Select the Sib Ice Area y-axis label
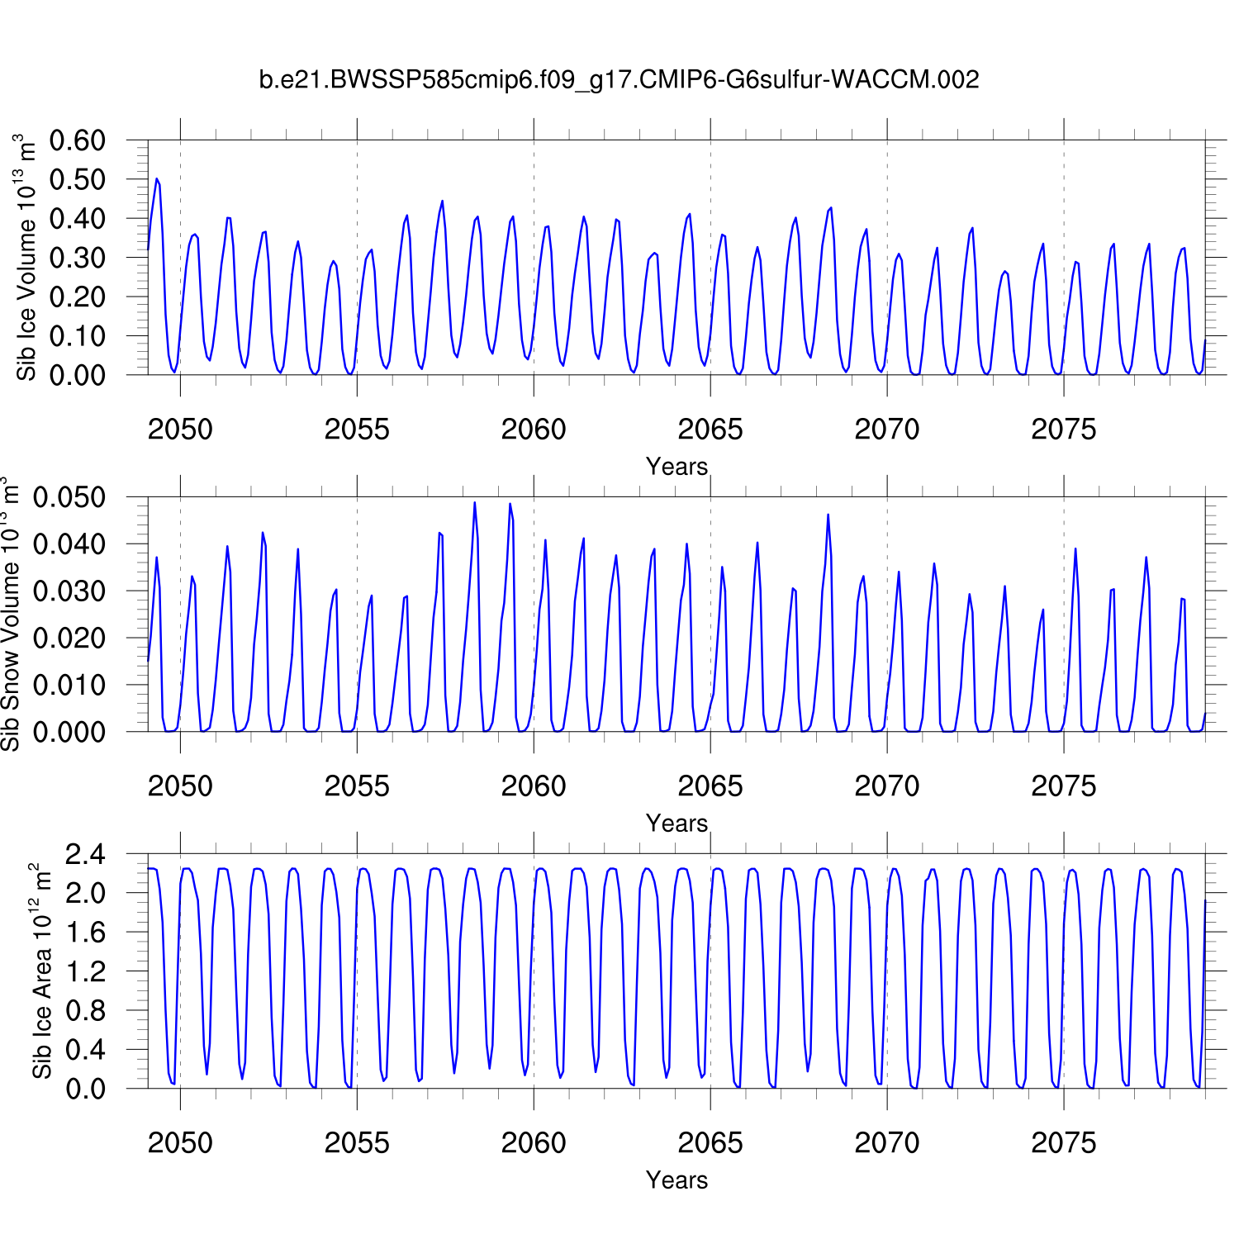The image size is (1239, 1239). 42,971
